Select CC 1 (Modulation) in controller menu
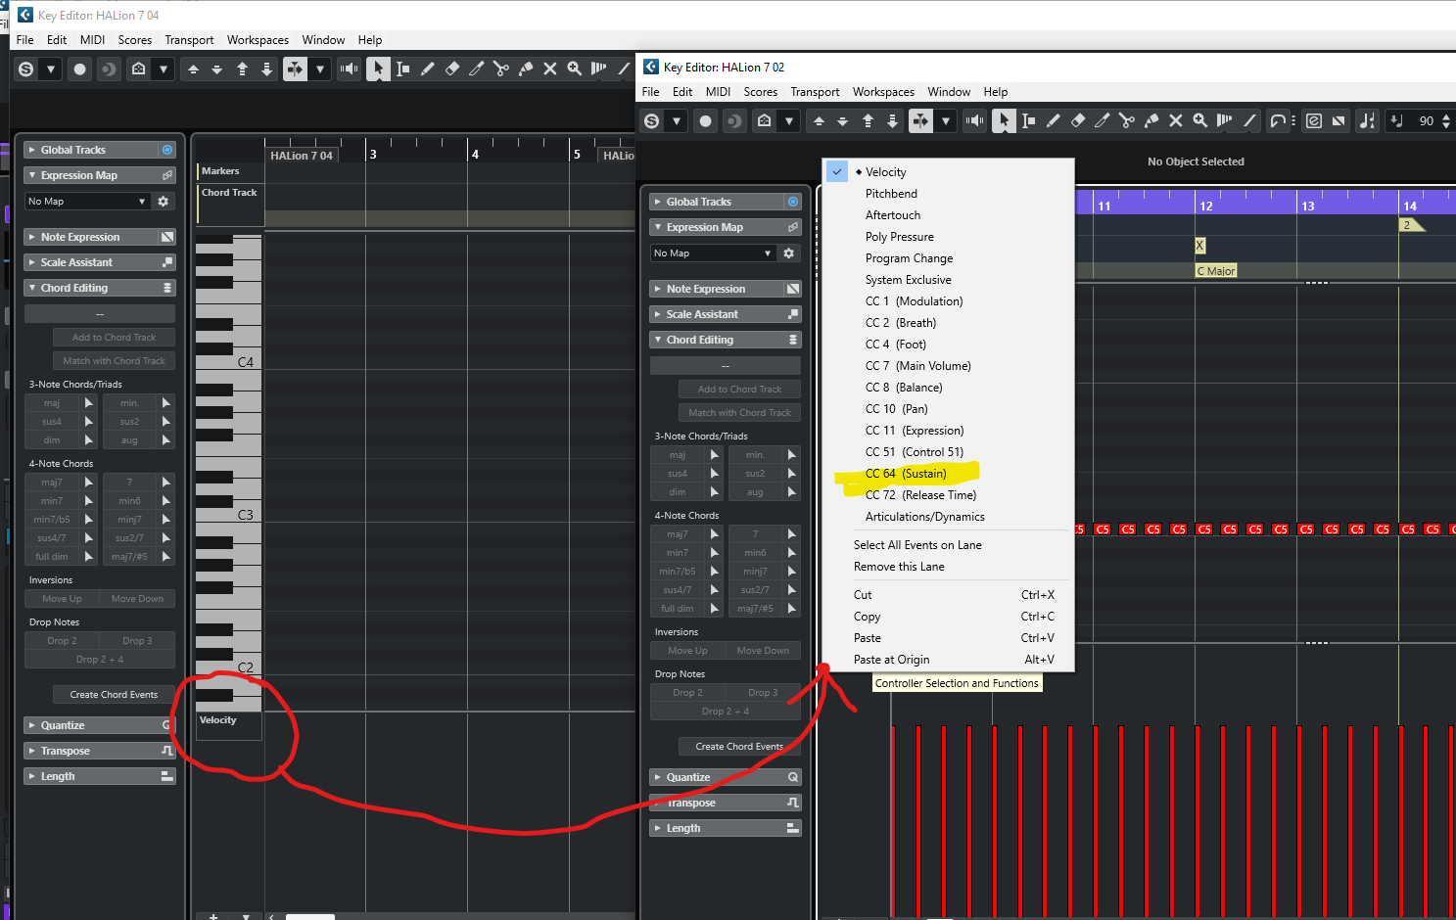Screen dimensions: 1456x920 click(948, 301)
